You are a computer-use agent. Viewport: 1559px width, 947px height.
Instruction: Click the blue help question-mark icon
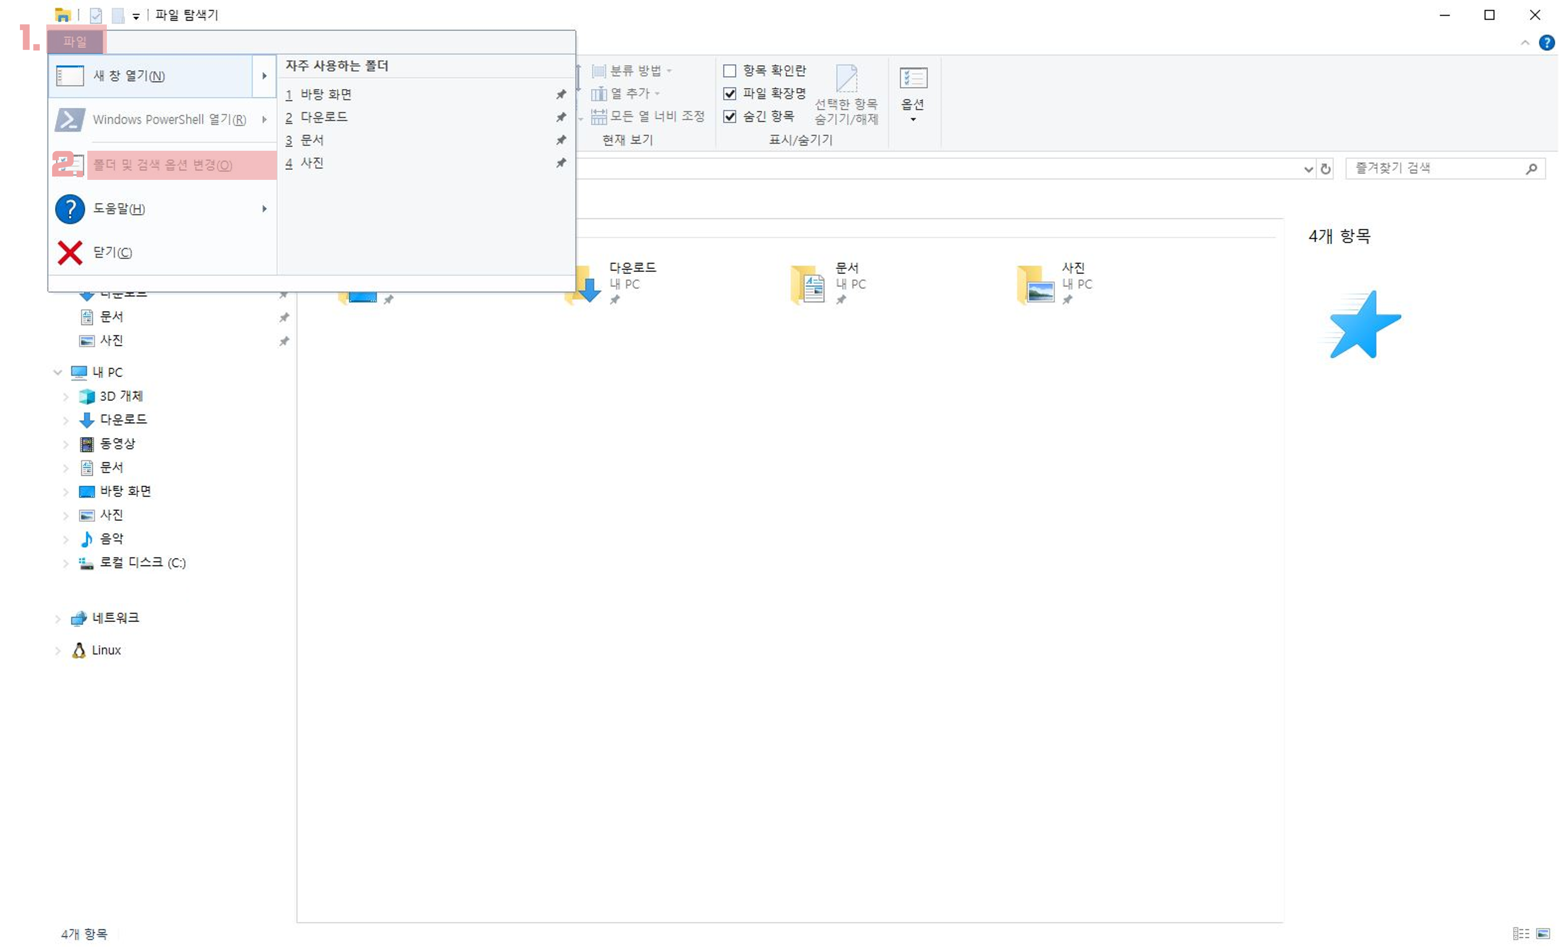pos(1546,42)
